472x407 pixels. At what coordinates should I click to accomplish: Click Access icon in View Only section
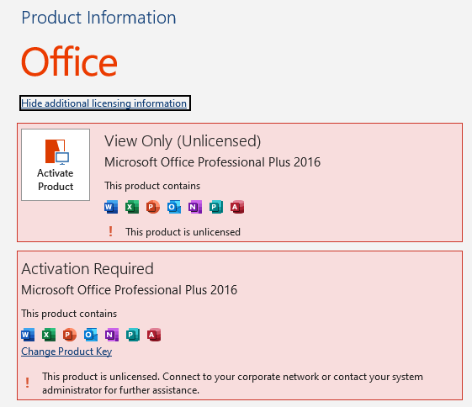[x=237, y=207]
